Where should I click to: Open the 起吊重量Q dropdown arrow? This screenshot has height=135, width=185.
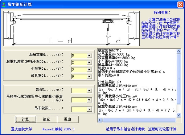point(89,56)
